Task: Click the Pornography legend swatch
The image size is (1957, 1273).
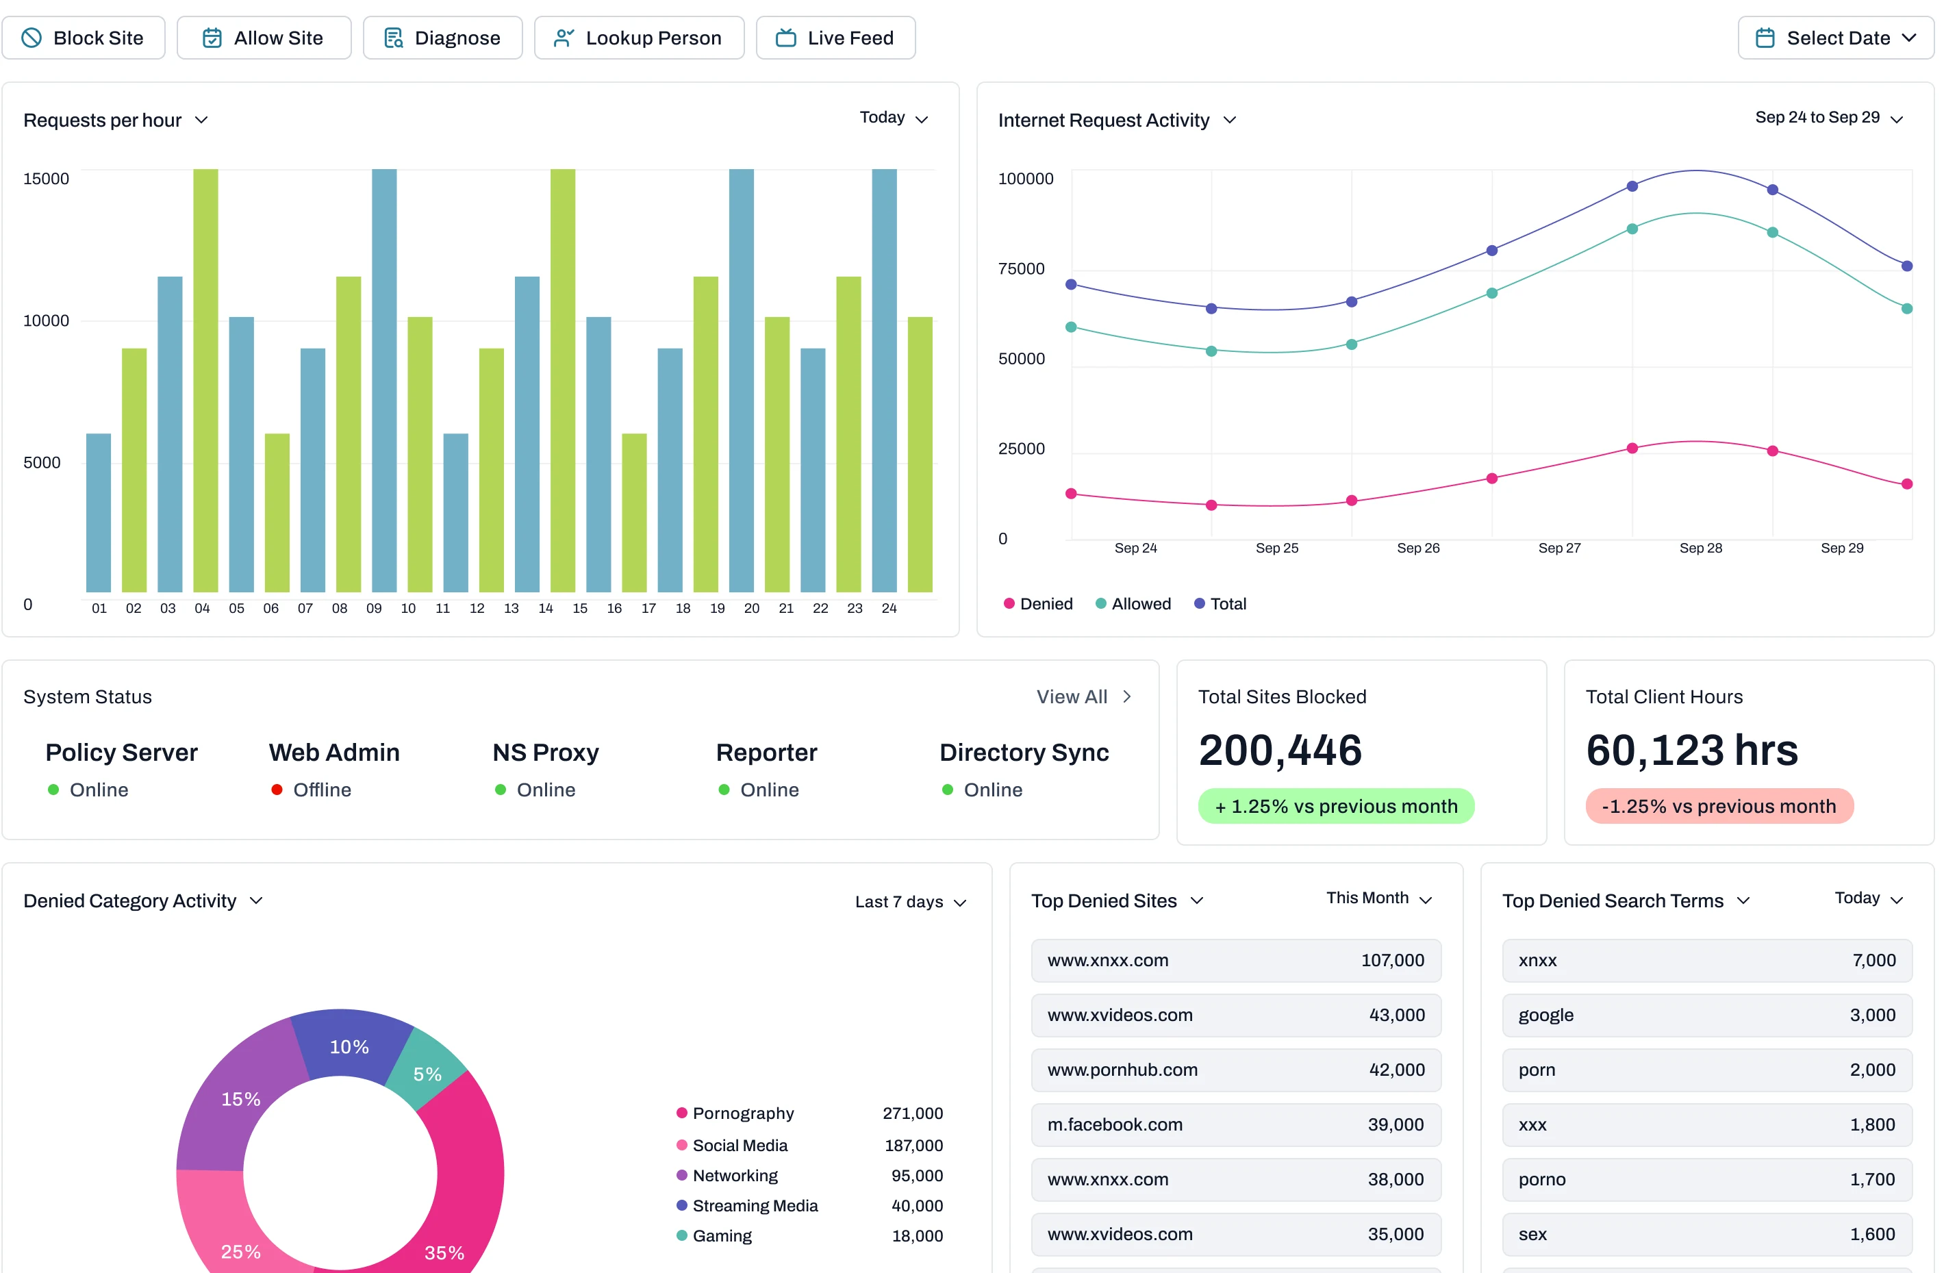Action: [681, 1113]
